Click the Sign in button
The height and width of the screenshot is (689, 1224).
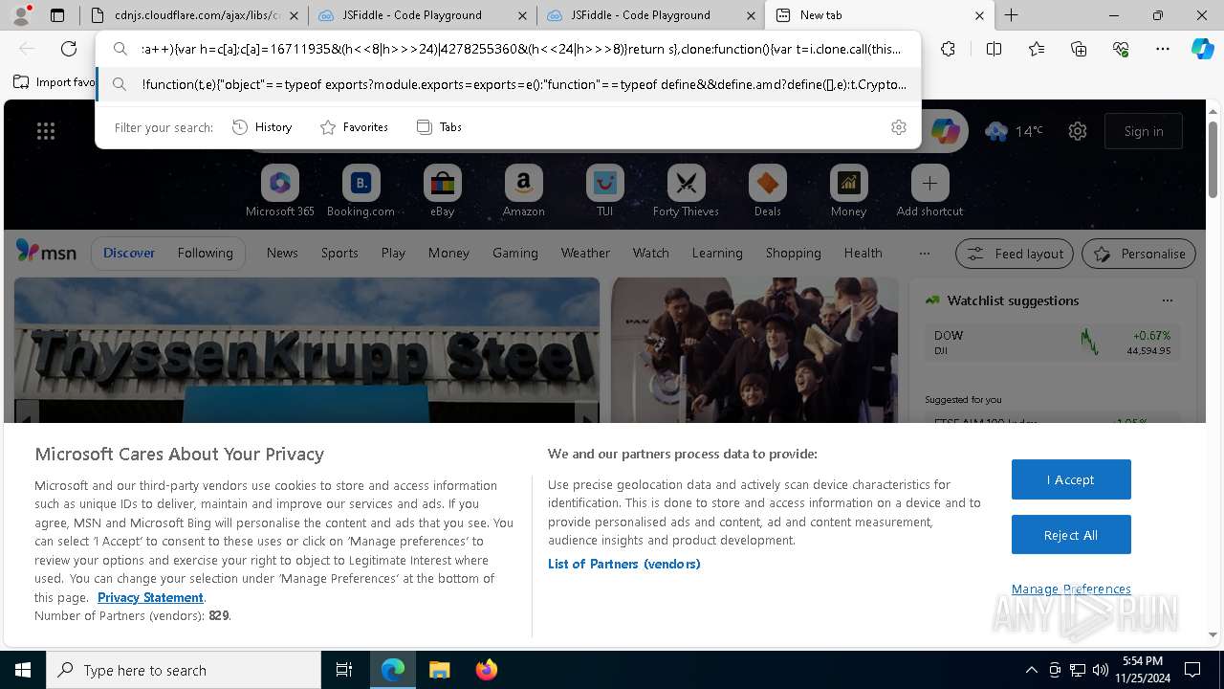tap(1144, 131)
